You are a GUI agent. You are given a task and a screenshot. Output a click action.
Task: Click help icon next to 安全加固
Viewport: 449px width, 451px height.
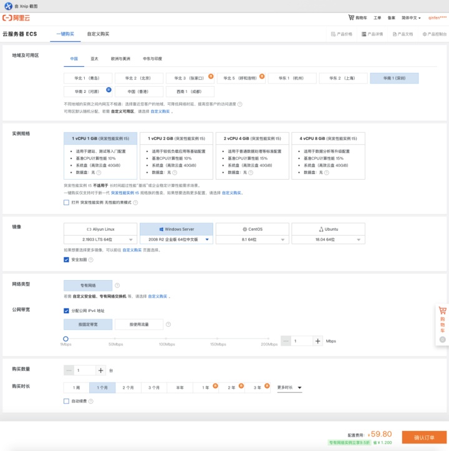pos(91,259)
